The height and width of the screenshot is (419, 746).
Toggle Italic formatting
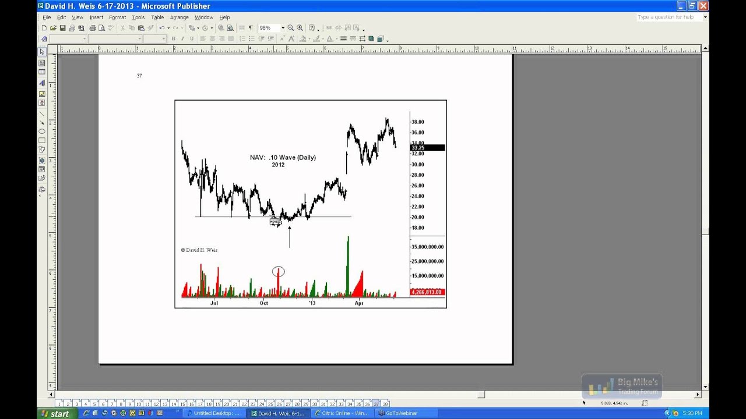coord(182,39)
